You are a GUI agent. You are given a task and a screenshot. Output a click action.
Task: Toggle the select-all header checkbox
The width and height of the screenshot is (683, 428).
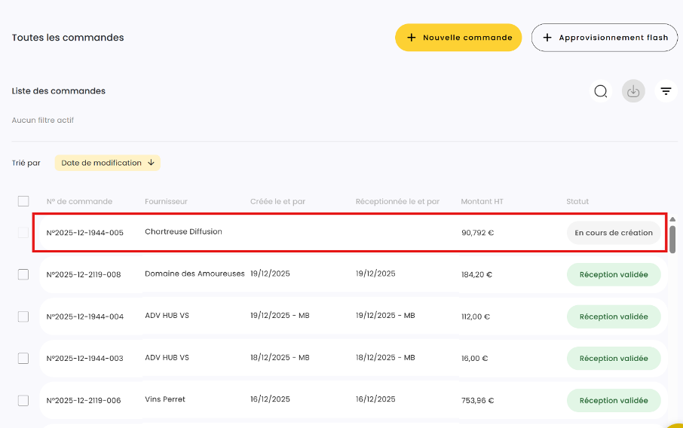pos(23,201)
